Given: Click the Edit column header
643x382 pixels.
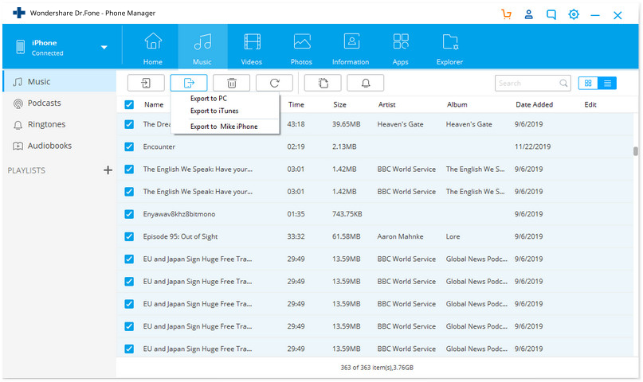Looking at the screenshot, I should 590,105.
